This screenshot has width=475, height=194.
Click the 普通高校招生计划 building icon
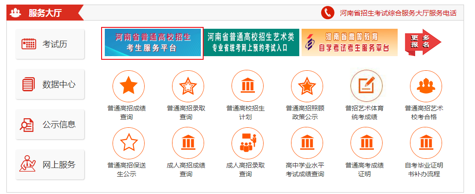248,86
